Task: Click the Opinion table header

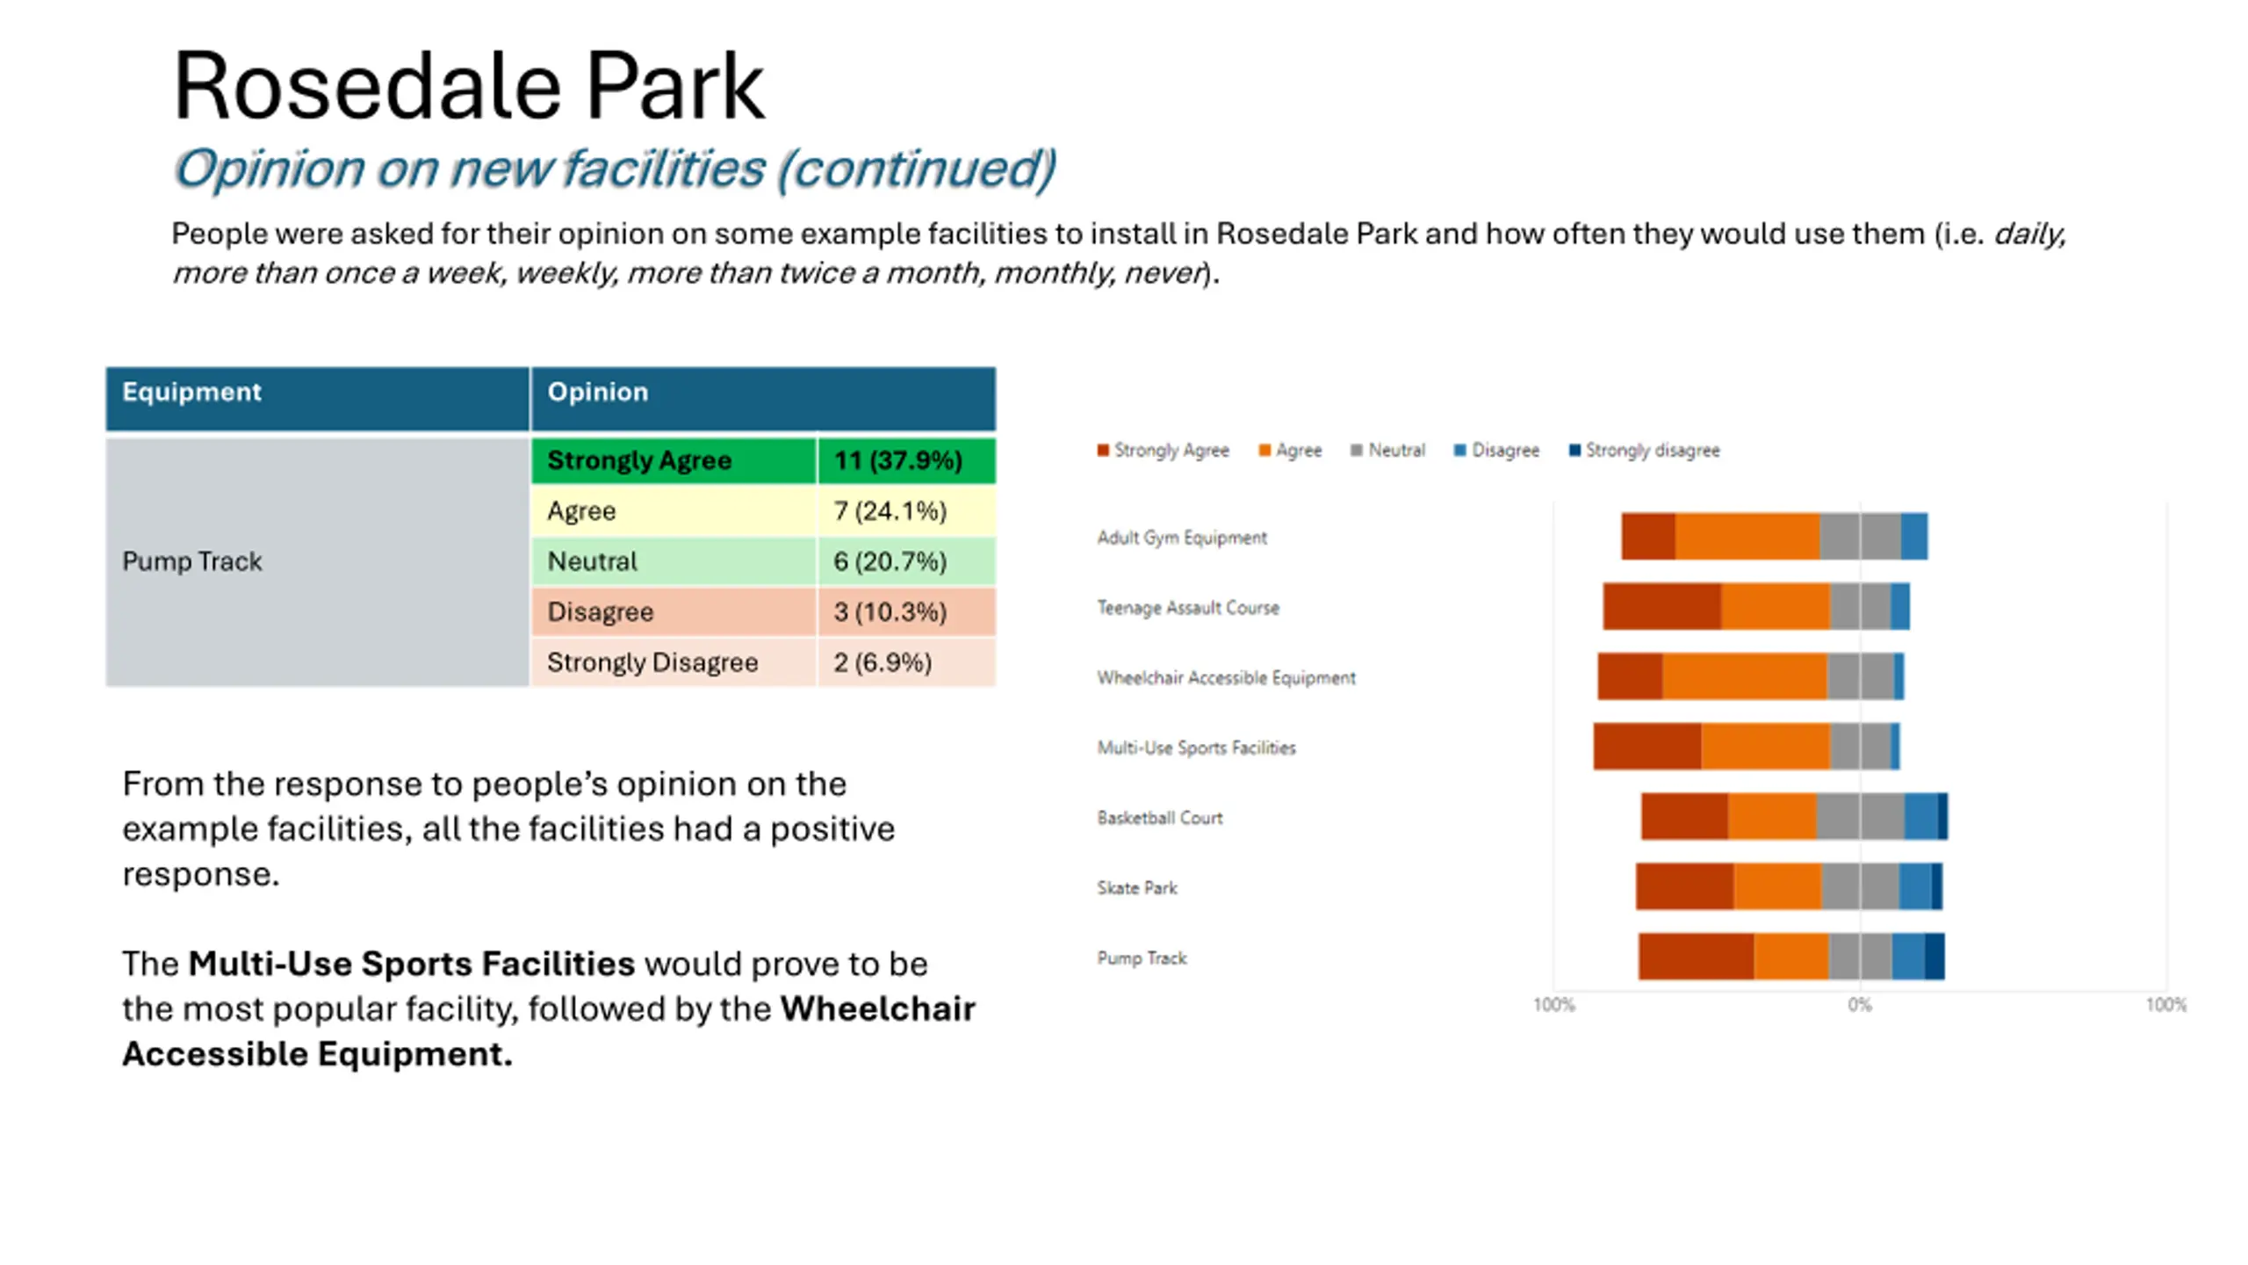Action: tap(763, 399)
